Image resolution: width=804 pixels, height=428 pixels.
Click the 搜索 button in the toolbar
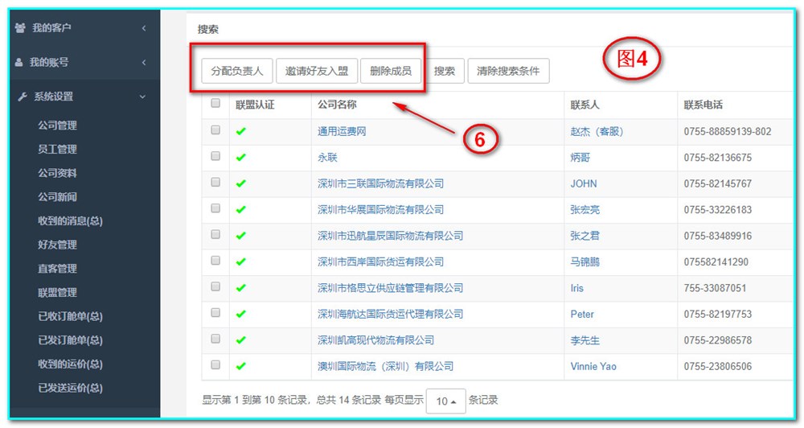[x=444, y=71]
